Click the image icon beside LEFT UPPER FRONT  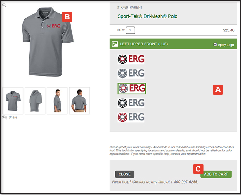tap(115, 44)
